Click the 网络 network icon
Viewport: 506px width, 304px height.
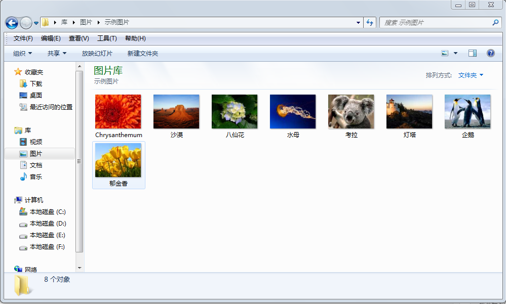[x=18, y=269]
